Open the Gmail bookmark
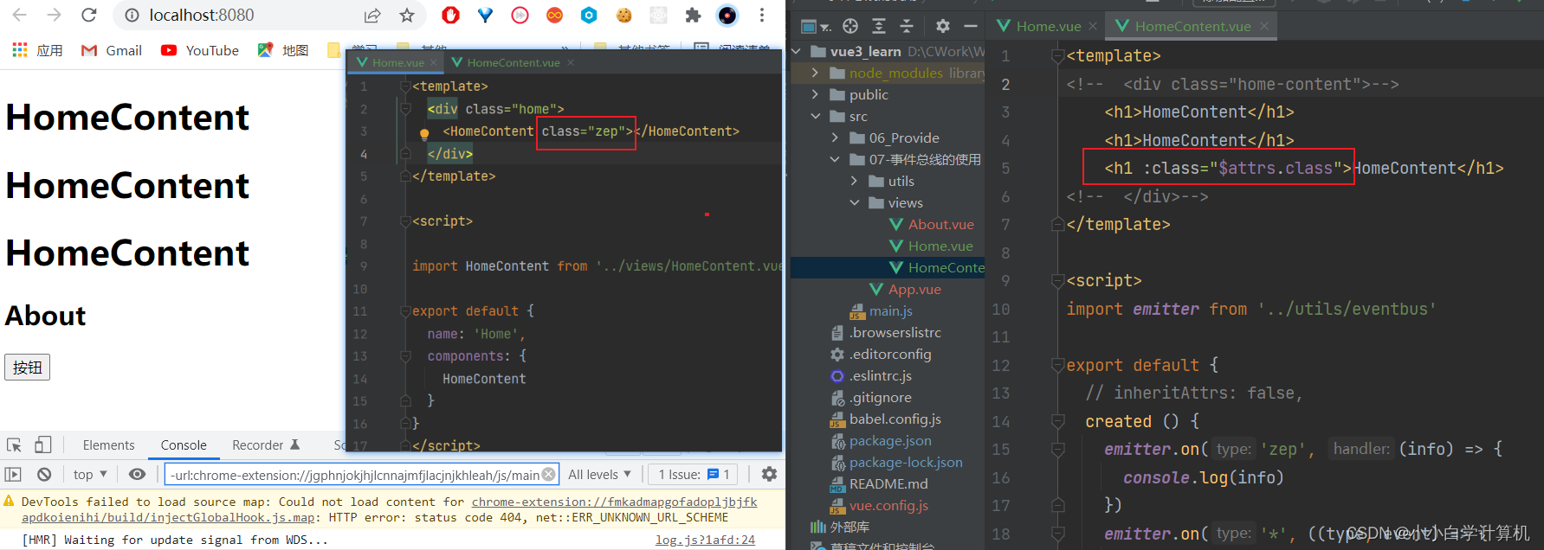1544x550 pixels. click(112, 50)
